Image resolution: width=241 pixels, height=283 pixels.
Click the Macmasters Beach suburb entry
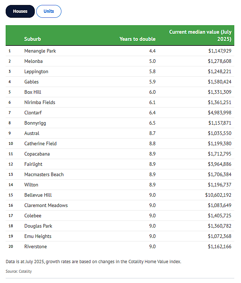(x=44, y=174)
